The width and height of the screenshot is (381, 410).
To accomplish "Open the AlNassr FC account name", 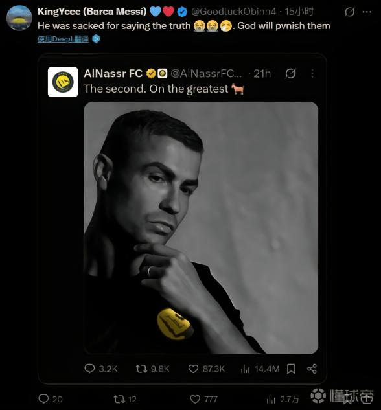I will 113,74.
